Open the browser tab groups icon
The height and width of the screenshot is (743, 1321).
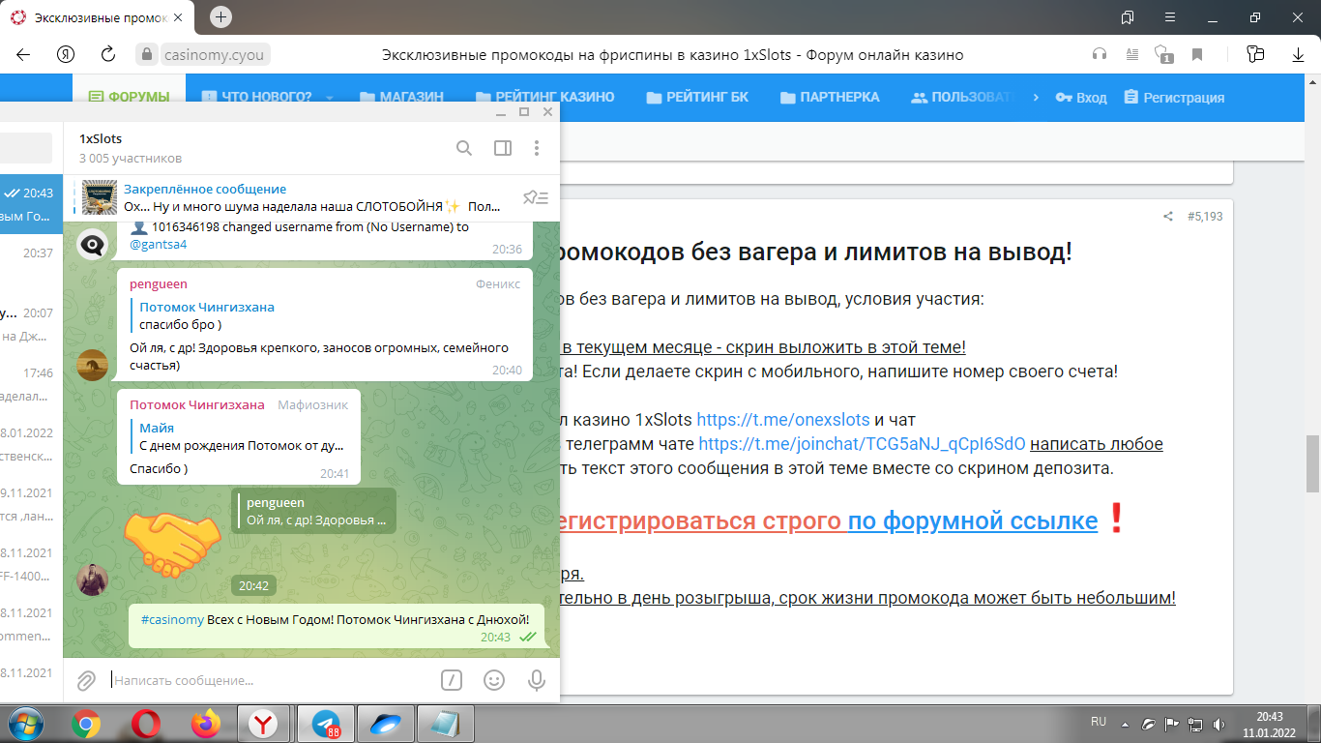click(x=1127, y=17)
